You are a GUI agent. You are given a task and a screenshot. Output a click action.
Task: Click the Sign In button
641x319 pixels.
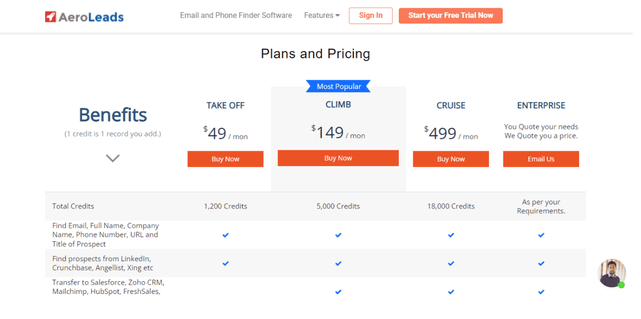[371, 15]
